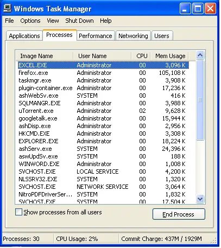Sort by Mem Usage column header
Screen dimensions: 221x248
170,56
